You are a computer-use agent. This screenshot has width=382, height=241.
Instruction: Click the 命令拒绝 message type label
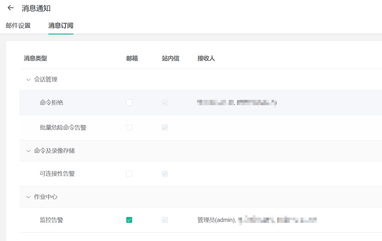(x=51, y=103)
